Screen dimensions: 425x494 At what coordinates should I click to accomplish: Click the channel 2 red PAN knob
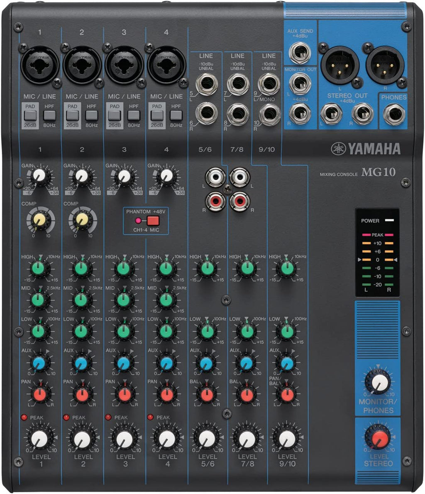(x=82, y=394)
